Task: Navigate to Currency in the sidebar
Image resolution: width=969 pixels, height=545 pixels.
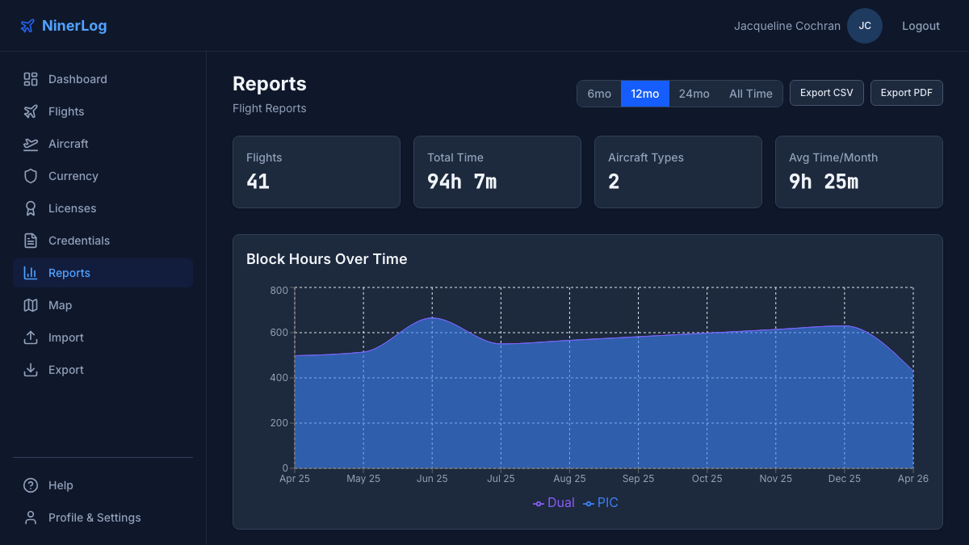Action: [x=103, y=176]
